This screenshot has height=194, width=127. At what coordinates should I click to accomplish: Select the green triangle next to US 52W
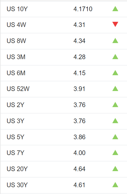[115, 89]
